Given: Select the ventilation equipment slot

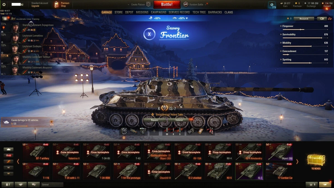Looking at the screenshot, I should (124, 131).
